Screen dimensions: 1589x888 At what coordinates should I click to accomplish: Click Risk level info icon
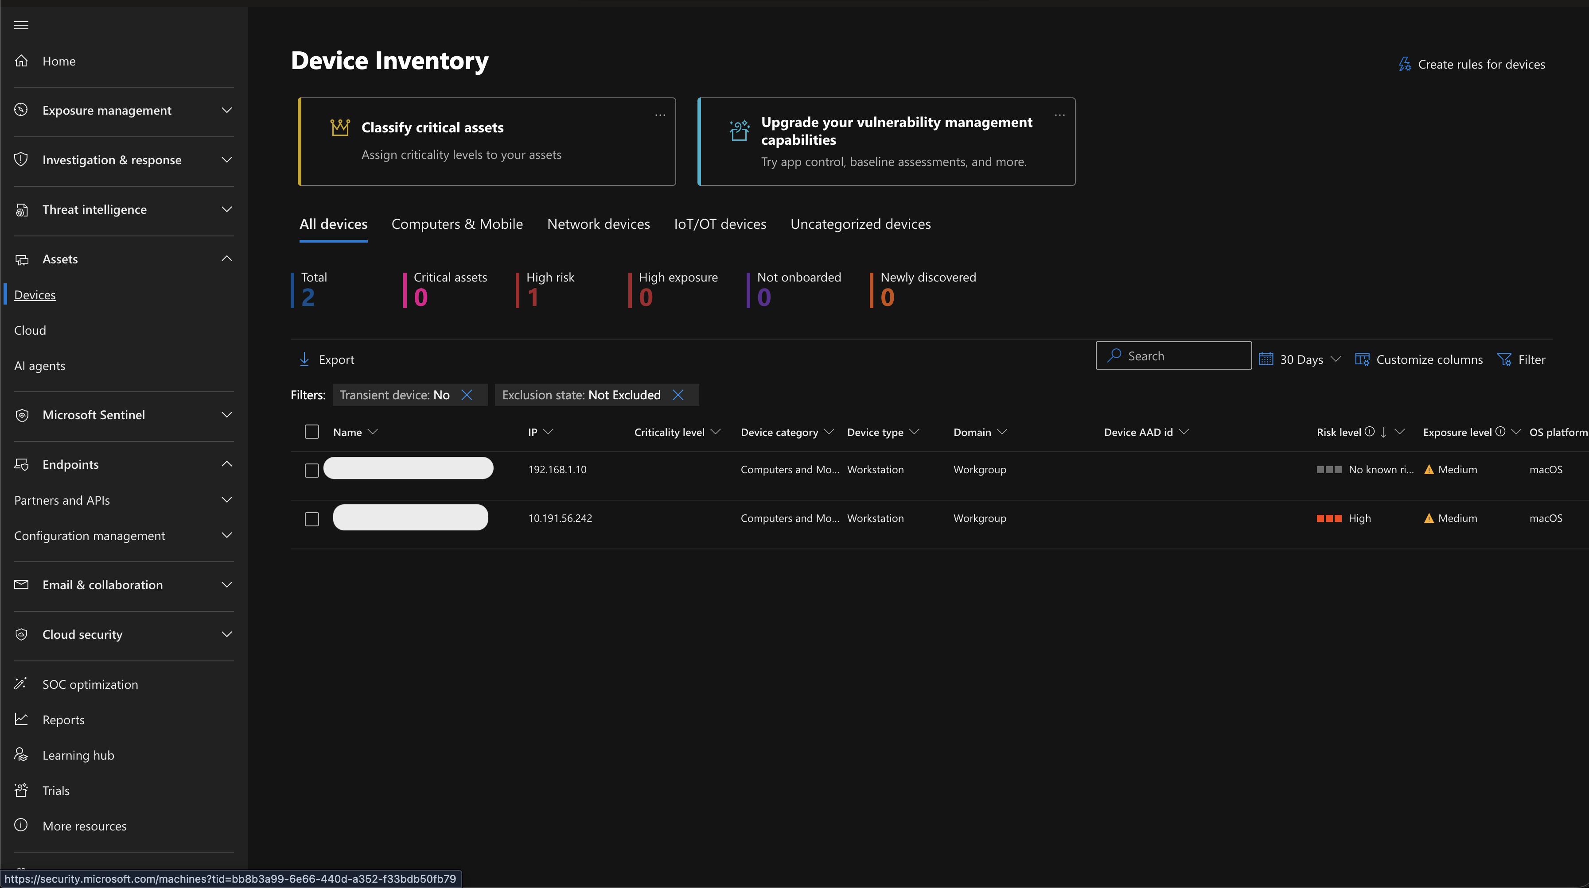click(x=1369, y=431)
